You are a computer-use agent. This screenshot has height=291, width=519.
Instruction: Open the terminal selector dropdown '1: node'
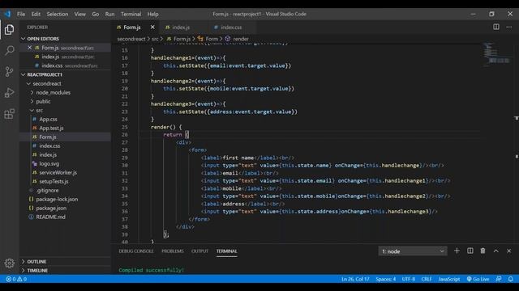coord(413,251)
